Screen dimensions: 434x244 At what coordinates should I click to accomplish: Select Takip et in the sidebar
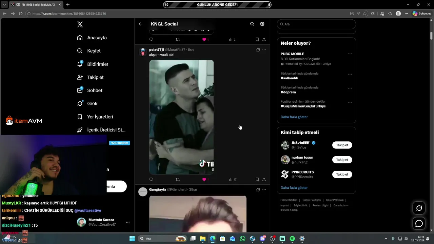pos(90,77)
